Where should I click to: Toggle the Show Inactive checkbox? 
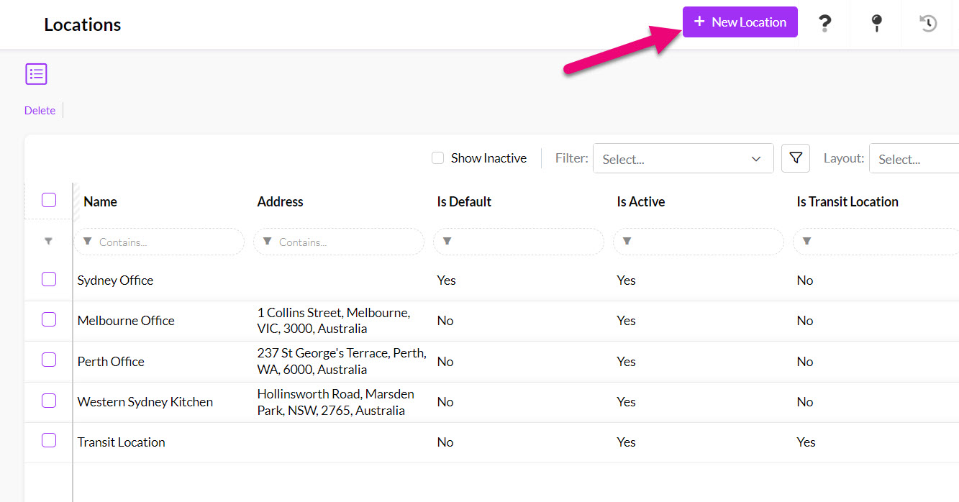click(437, 158)
